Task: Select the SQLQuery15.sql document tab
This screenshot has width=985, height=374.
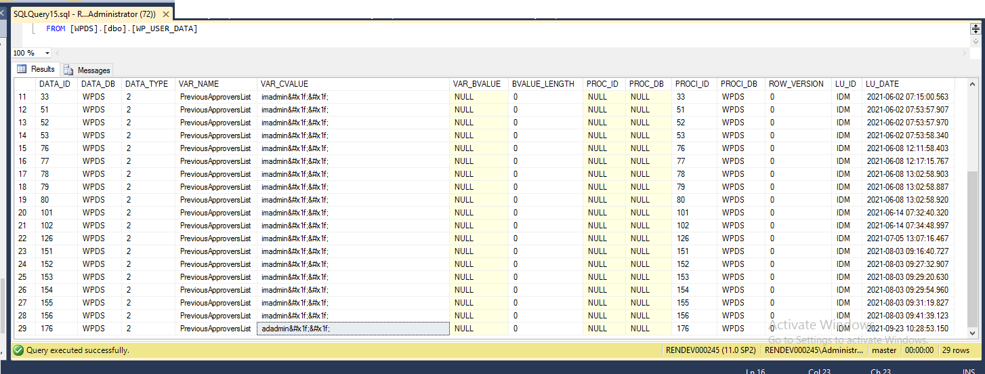Action: [84, 14]
